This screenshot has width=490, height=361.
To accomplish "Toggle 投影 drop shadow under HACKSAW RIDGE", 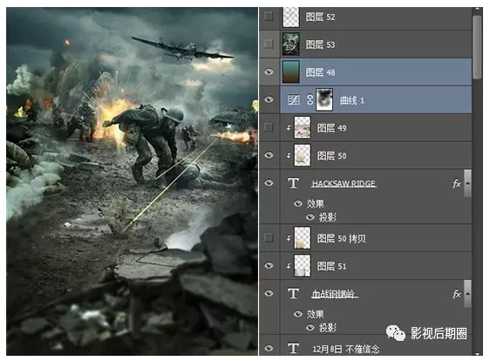I will (x=310, y=217).
